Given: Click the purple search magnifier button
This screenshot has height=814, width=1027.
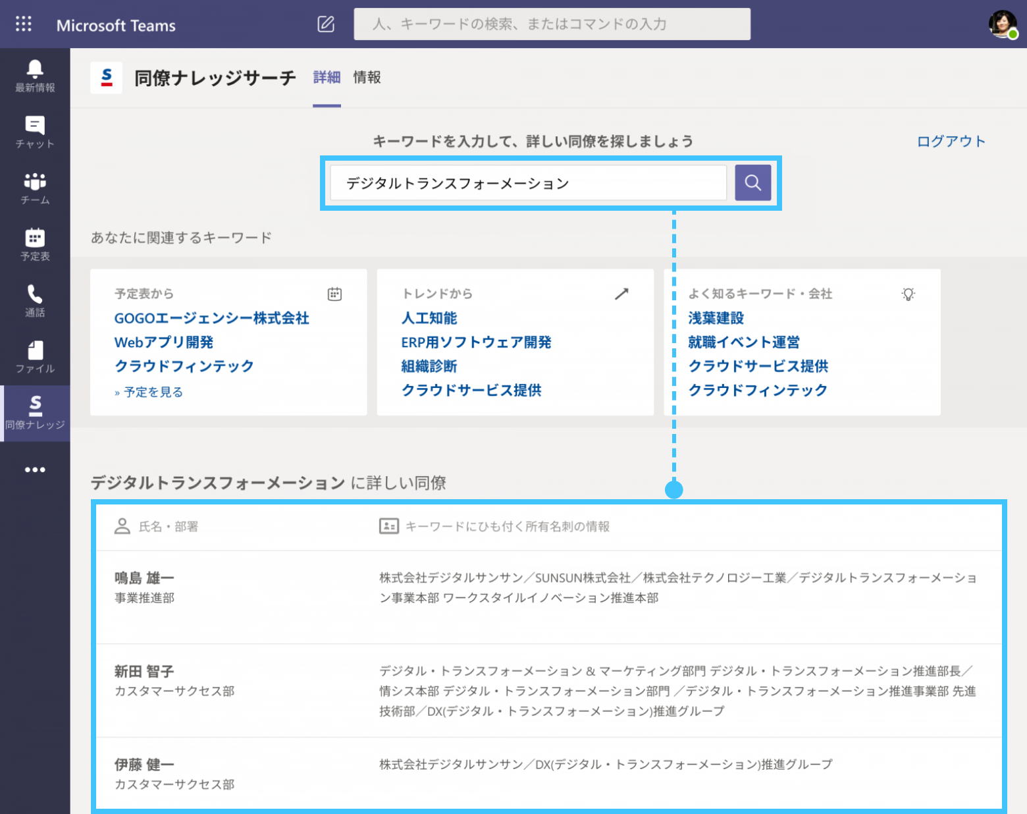Looking at the screenshot, I should (x=753, y=182).
